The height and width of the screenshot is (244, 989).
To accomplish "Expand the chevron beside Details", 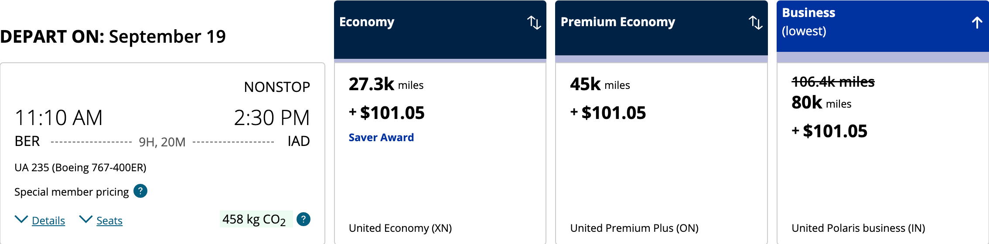I will click(21, 219).
